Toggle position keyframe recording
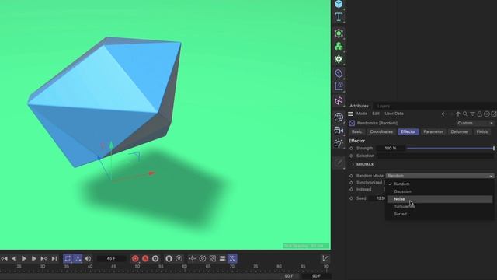 click(x=193, y=259)
